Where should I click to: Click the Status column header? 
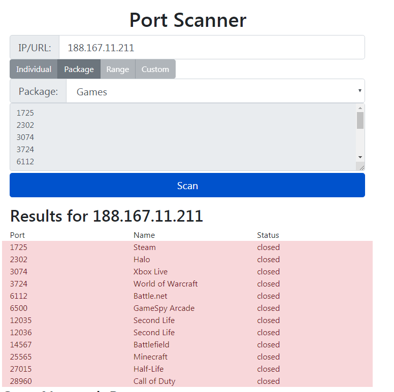[268, 235]
